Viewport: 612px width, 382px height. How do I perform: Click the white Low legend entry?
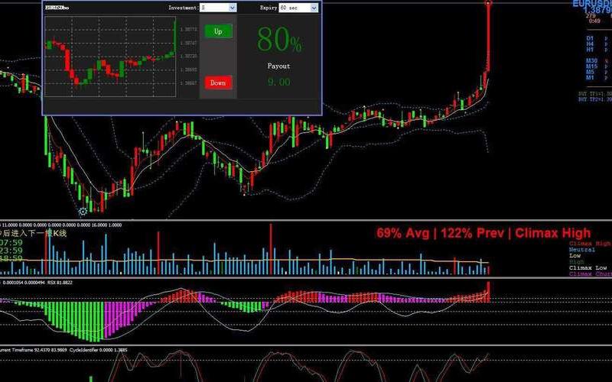(575, 256)
